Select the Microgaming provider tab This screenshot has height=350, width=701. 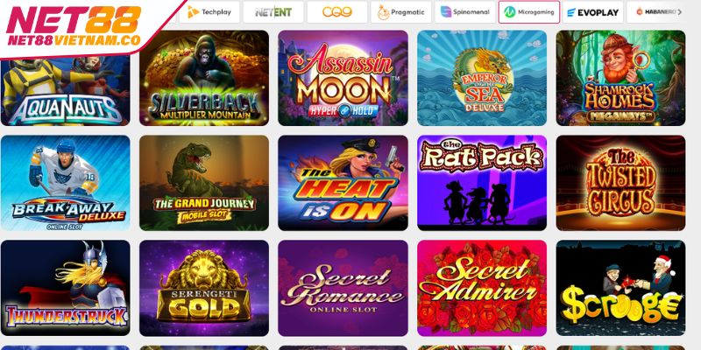[529, 12]
